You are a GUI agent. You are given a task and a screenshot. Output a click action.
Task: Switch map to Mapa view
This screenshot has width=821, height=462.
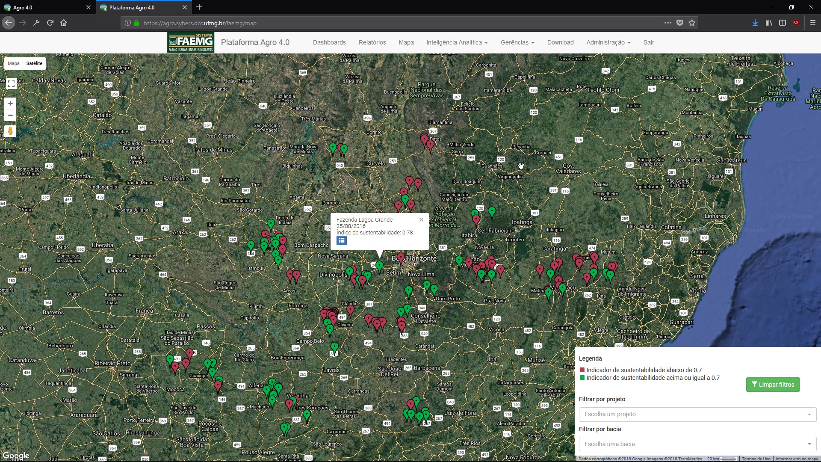coord(14,63)
